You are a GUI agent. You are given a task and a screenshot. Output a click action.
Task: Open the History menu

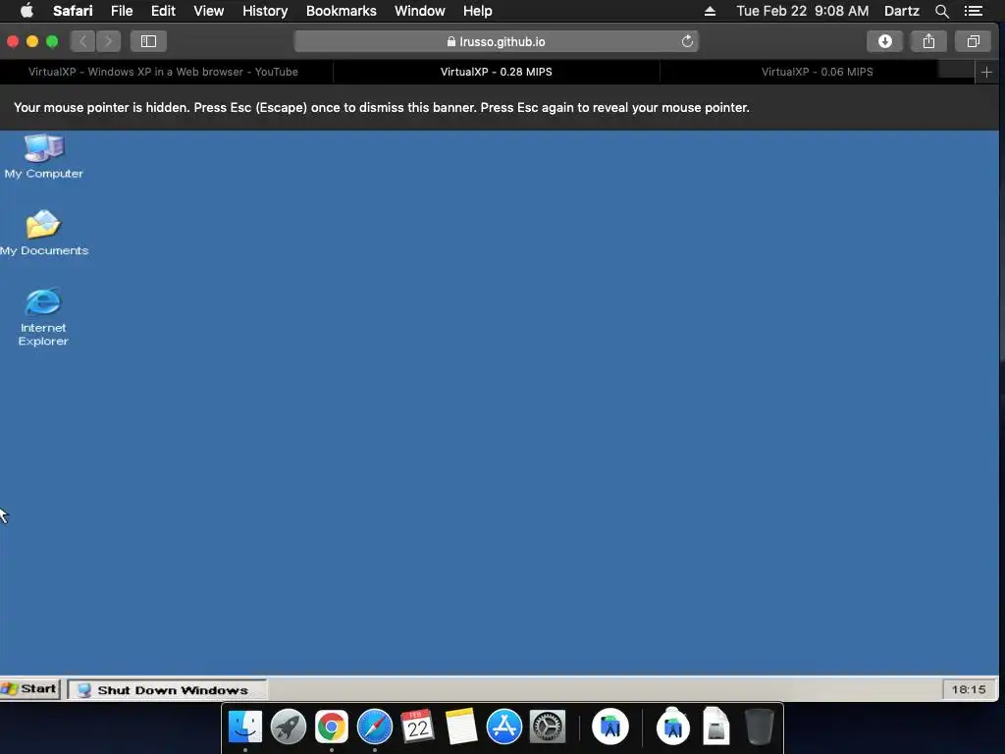point(265,11)
